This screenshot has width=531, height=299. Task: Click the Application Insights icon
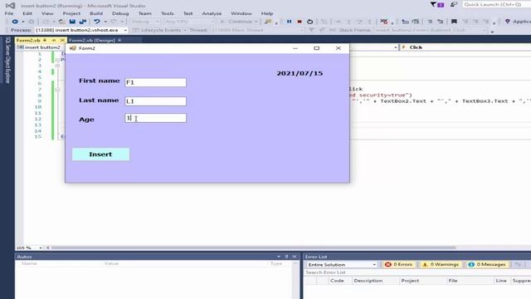click(507, 22)
